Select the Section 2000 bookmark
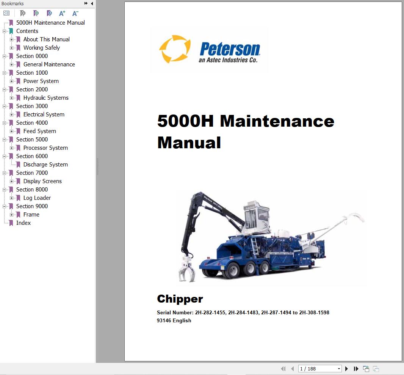Viewport: 404px width, 375px height. (x=32, y=89)
